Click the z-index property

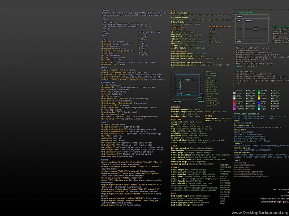[176, 138]
